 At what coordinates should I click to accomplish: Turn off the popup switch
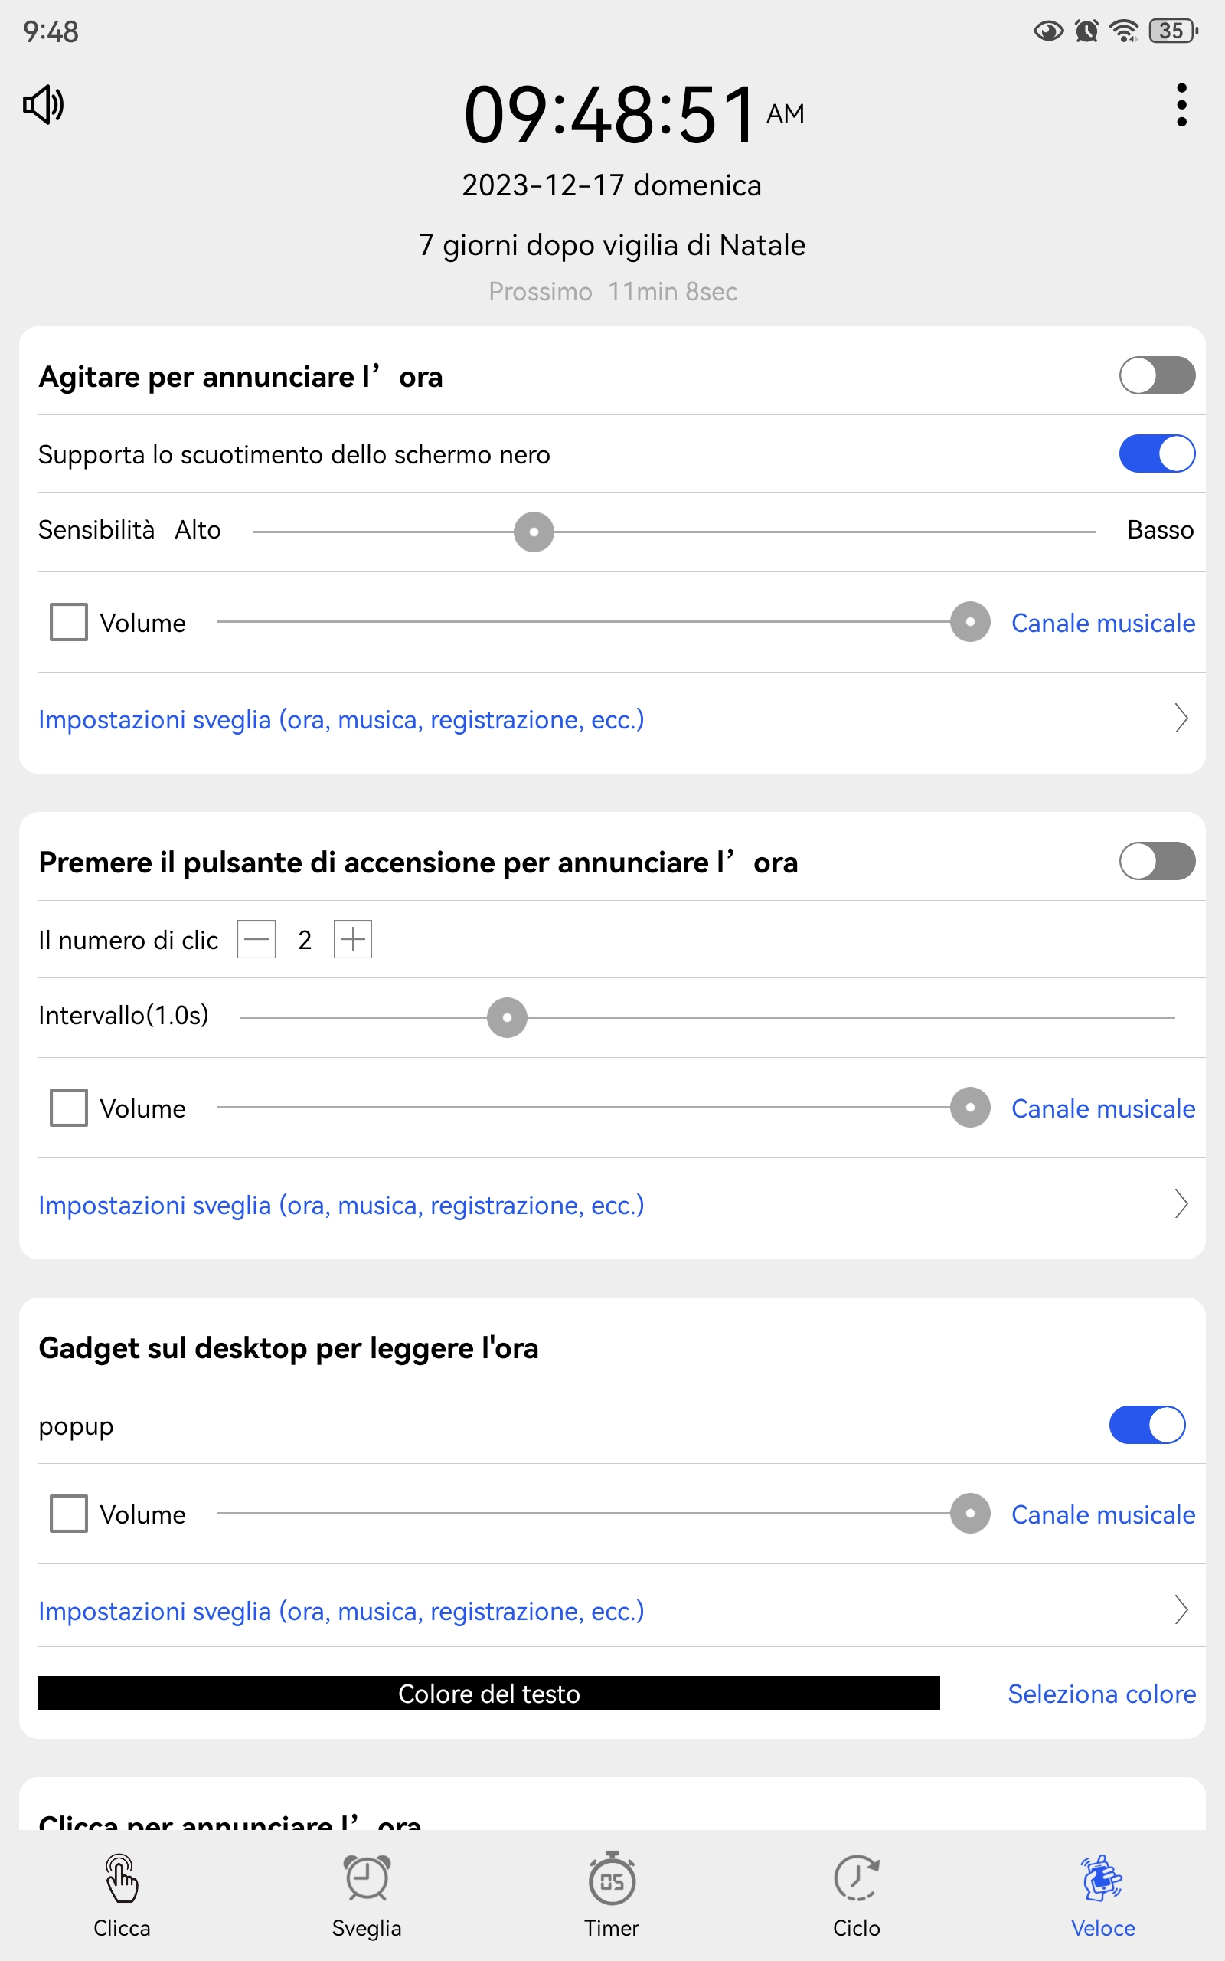coord(1146,1425)
